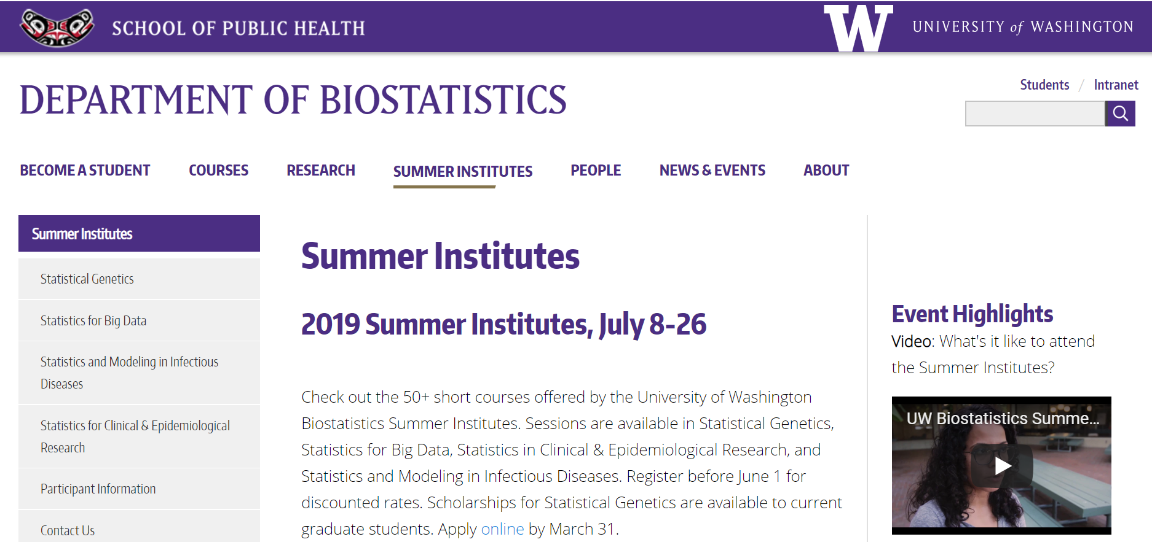Open the Courses menu item

tap(218, 170)
